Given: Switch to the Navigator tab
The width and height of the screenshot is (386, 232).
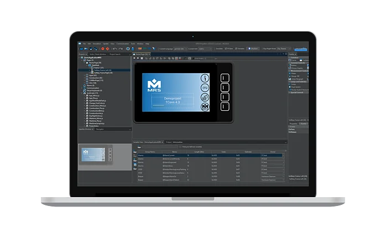Looking at the screenshot, I should [100, 129].
